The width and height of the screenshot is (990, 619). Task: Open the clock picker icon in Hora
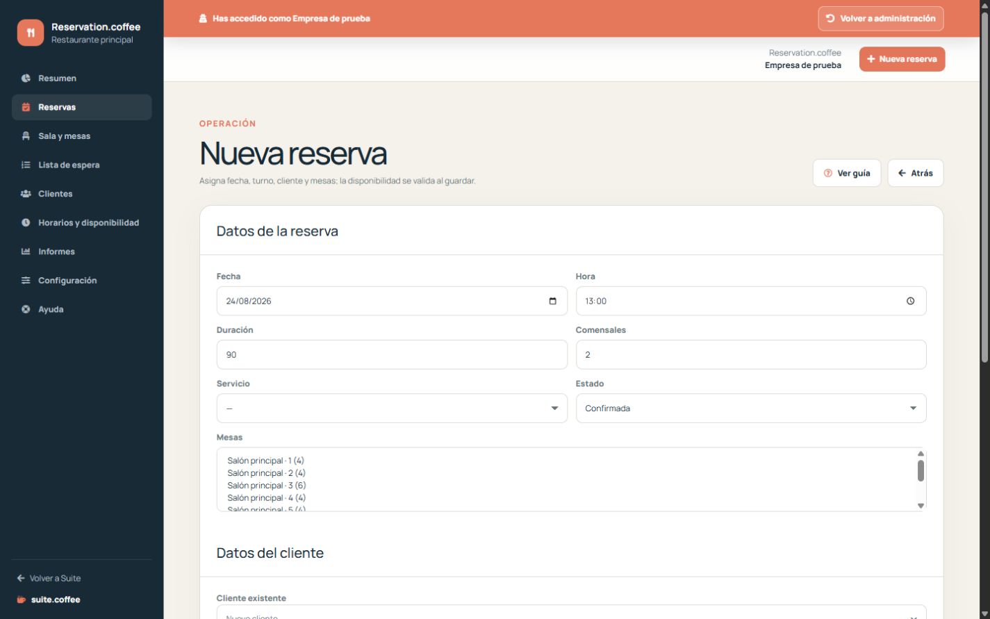point(910,302)
